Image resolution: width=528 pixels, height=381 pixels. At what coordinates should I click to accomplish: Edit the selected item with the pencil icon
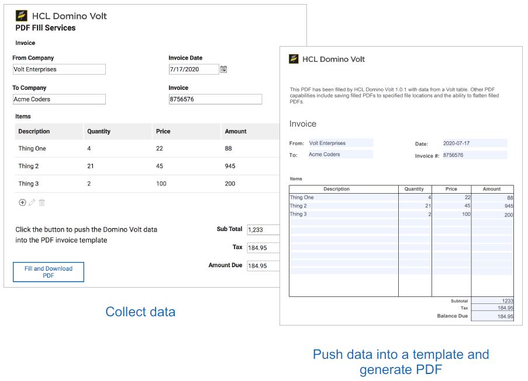tap(32, 202)
